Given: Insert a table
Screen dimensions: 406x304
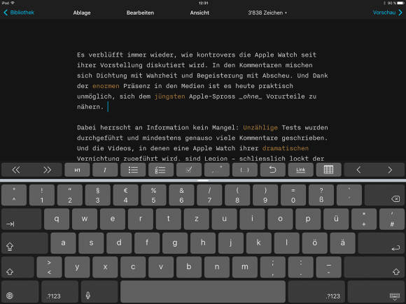Looking at the screenshot, I should coord(328,170).
